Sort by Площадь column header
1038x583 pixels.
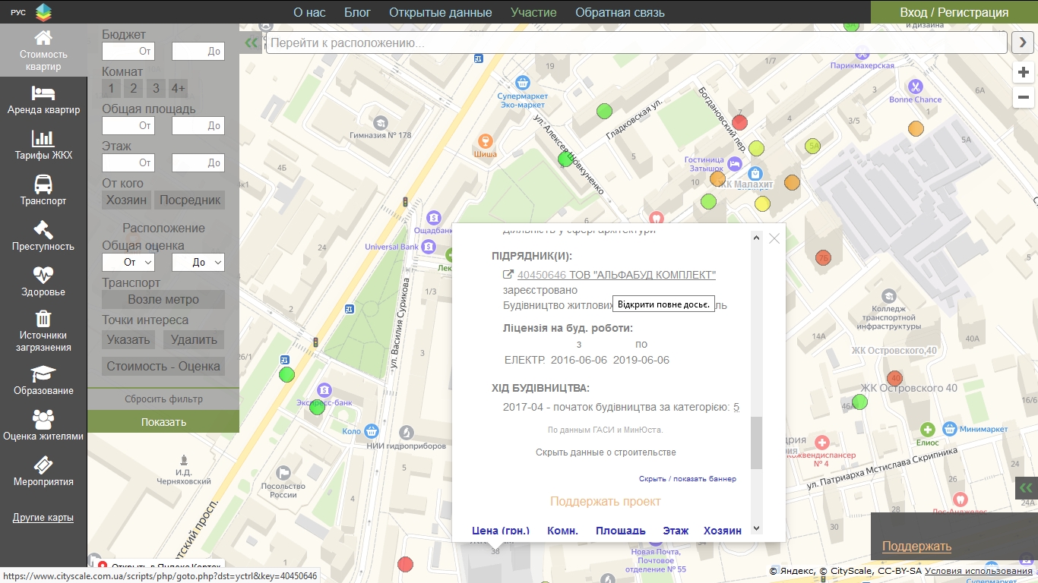[621, 531]
